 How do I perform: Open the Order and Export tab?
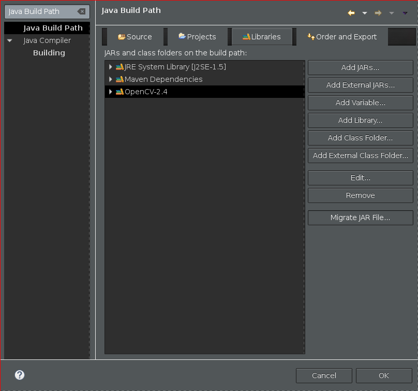342,36
